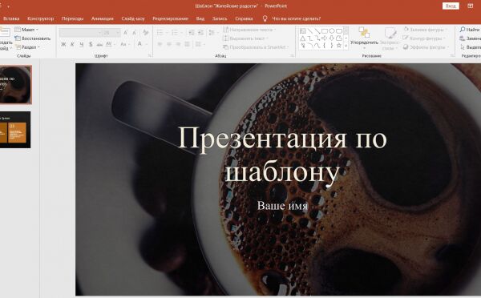This screenshot has width=481, height=298.
Task: Click the bulleted list icon
Action: (x=160, y=33)
